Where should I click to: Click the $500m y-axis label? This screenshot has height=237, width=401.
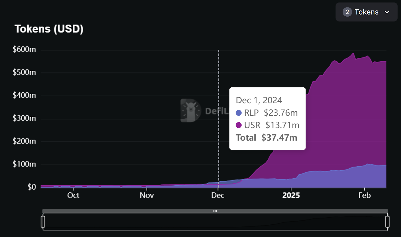tap(24, 72)
